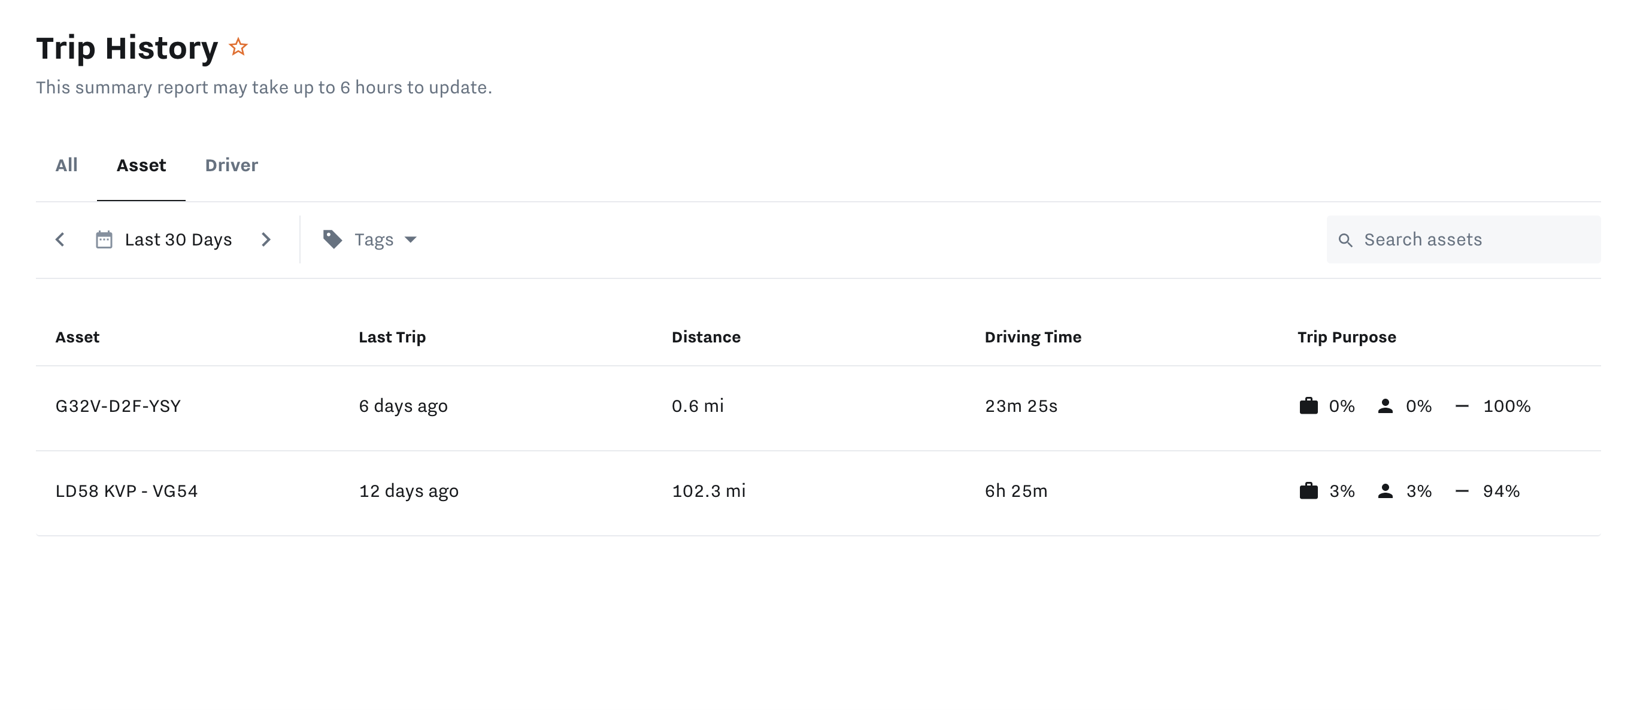Favorite Trip History with the star icon
The width and height of the screenshot is (1637, 710).
coord(238,47)
